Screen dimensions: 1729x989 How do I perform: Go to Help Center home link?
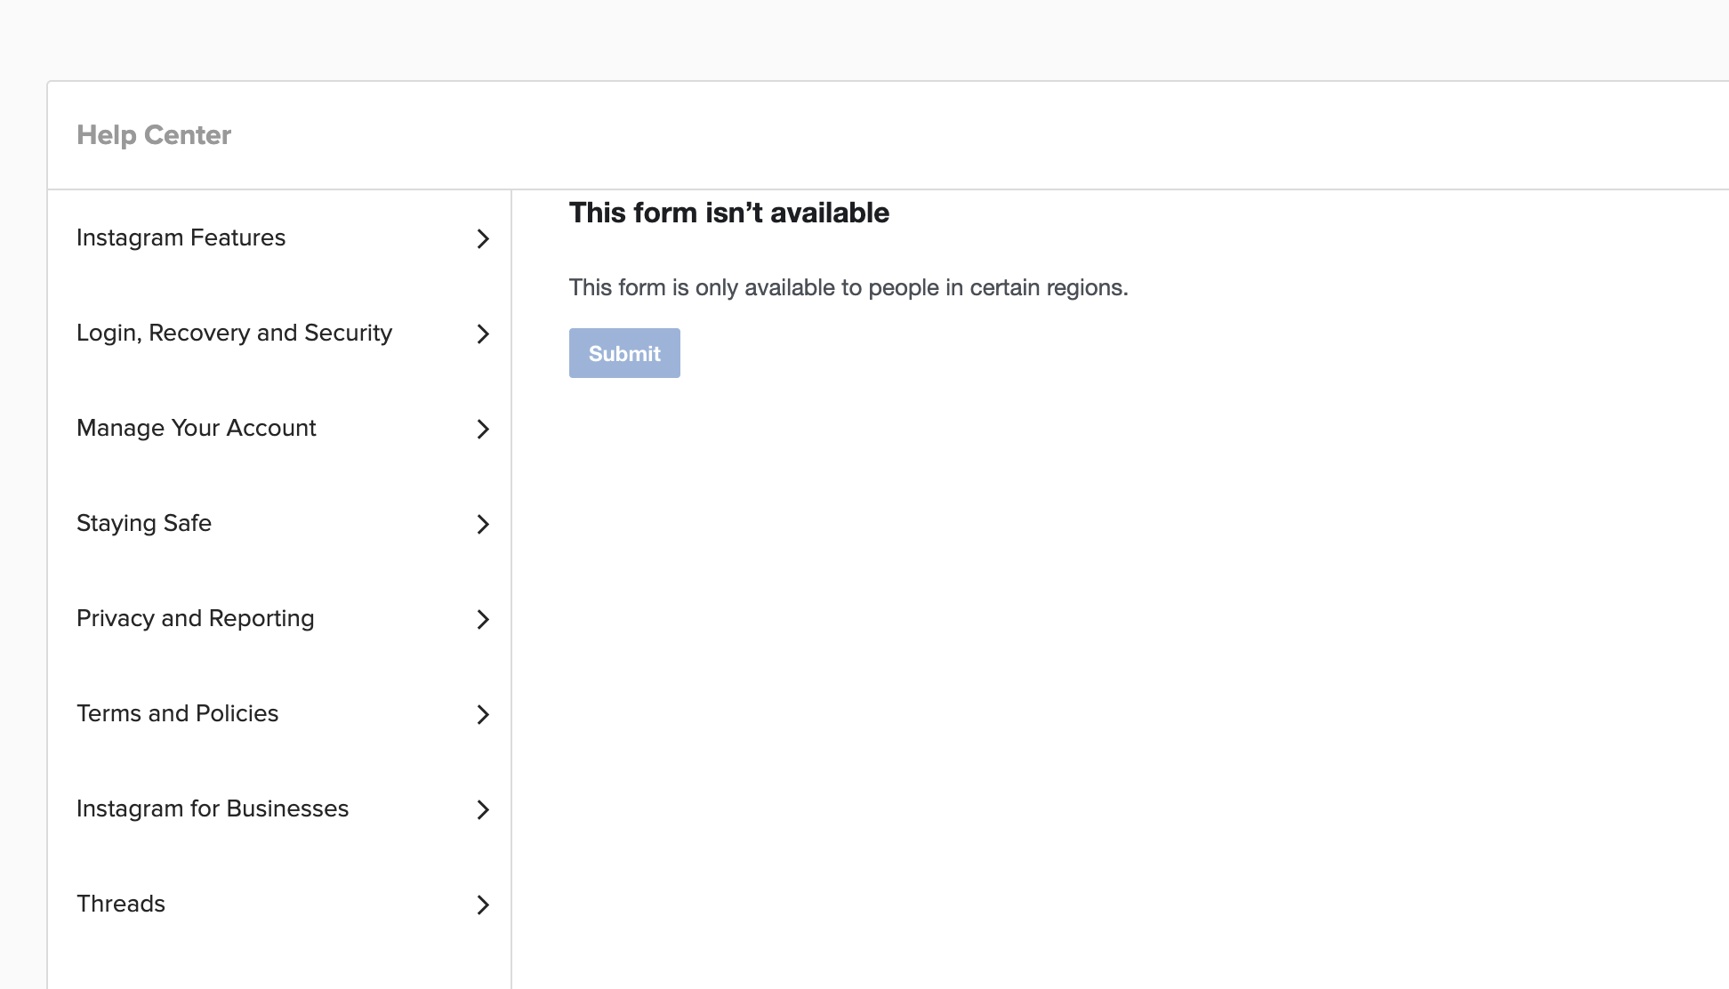[x=154, y=134]
